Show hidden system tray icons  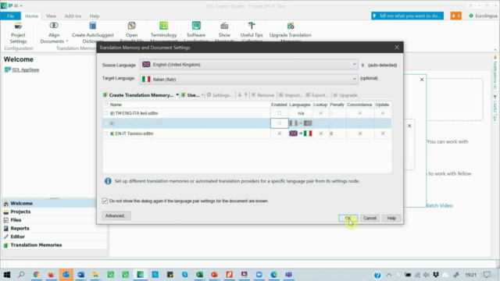tap(389, 275)
